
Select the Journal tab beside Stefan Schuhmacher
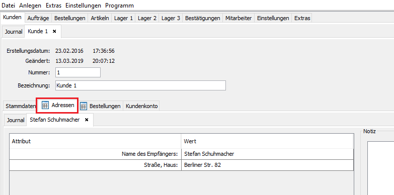click(x=16, y=120)
